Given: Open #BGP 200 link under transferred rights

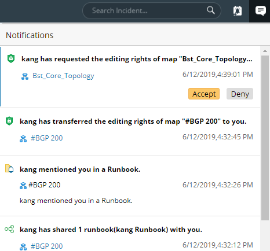Looking at the screenshot, I should tap(47, 138).
